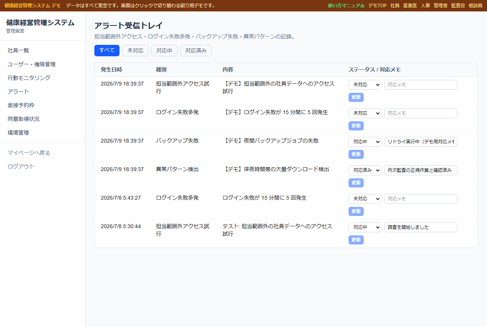Click text 【デモ】夜間バックアップジョブの失敗
The width and height of the screenshot is (487, 327).
tap(271, 141)
